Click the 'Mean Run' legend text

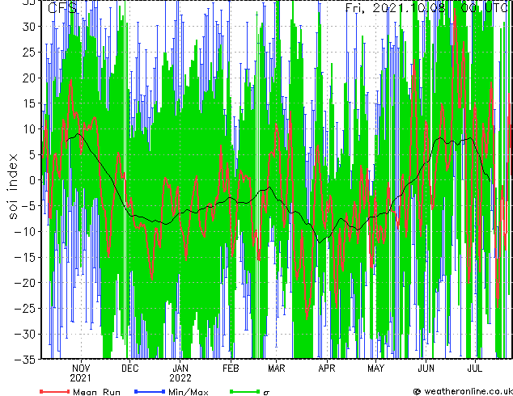click(x=96, y=391)
